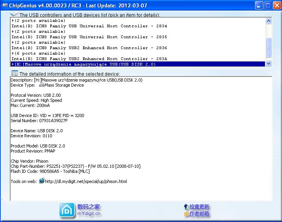Click the 'Product Revision: PMAP' line
The height and width of the screenshot is (222, 282).
33,151
